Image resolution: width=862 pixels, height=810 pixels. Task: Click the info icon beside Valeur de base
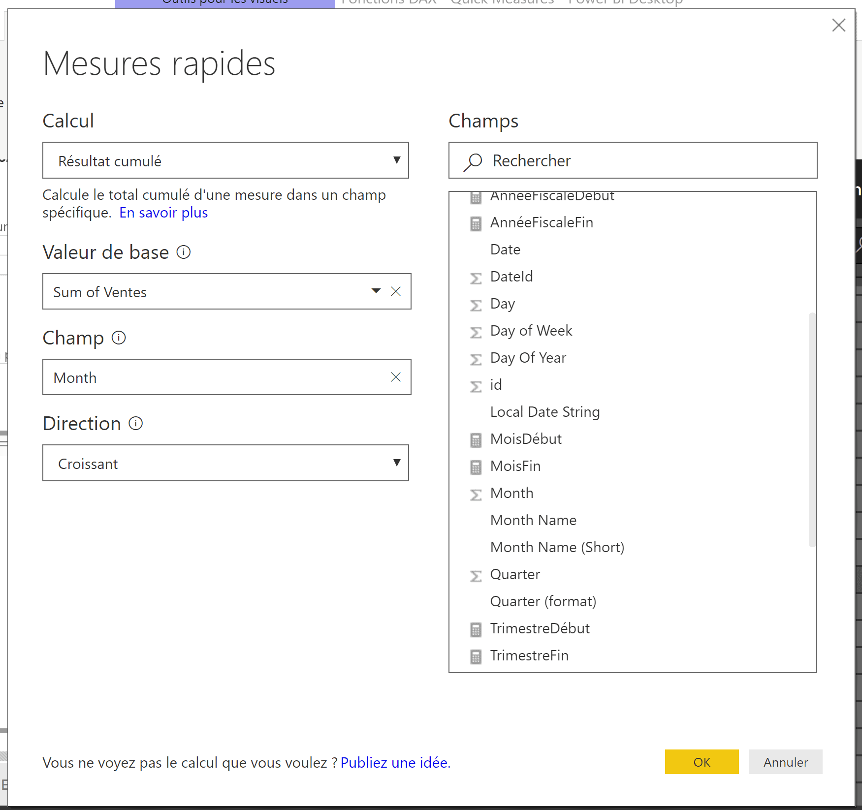coord(184,252)
